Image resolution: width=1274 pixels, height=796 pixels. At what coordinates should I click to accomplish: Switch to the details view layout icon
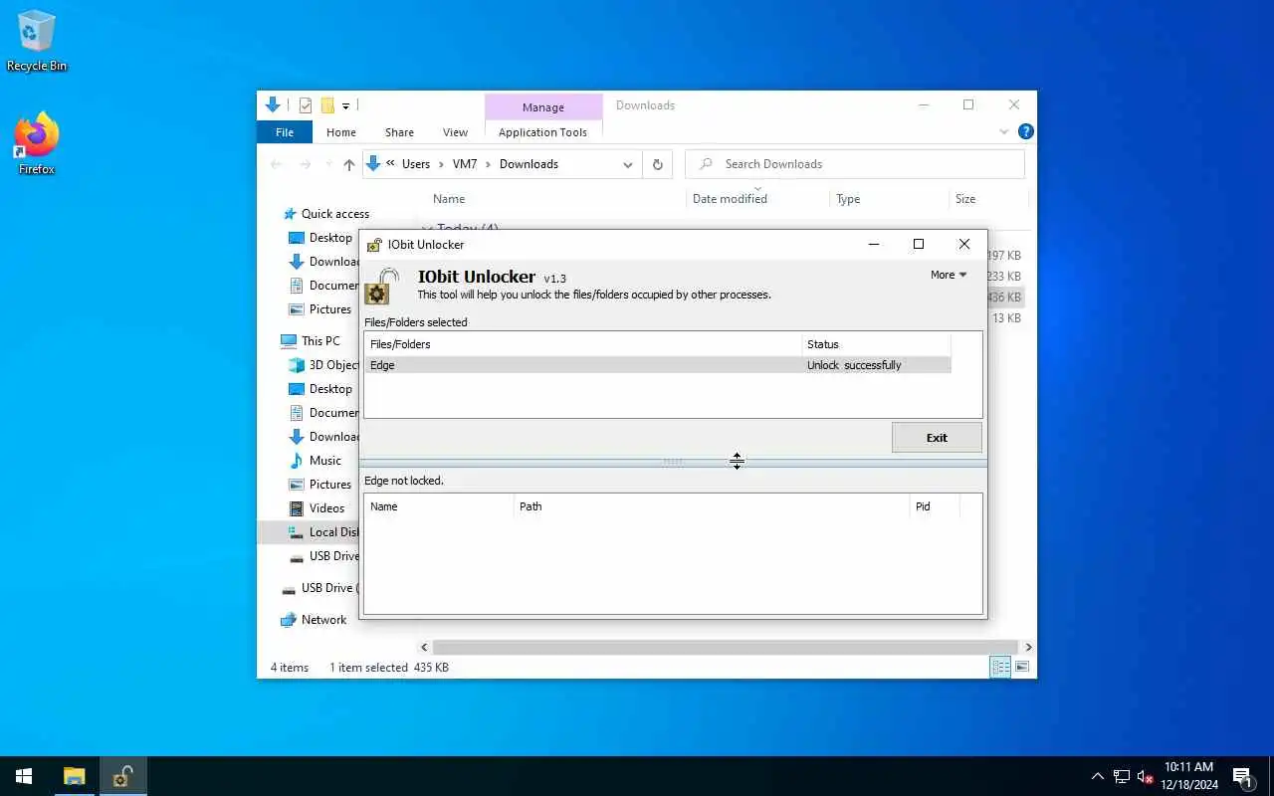pos(1000,667)
